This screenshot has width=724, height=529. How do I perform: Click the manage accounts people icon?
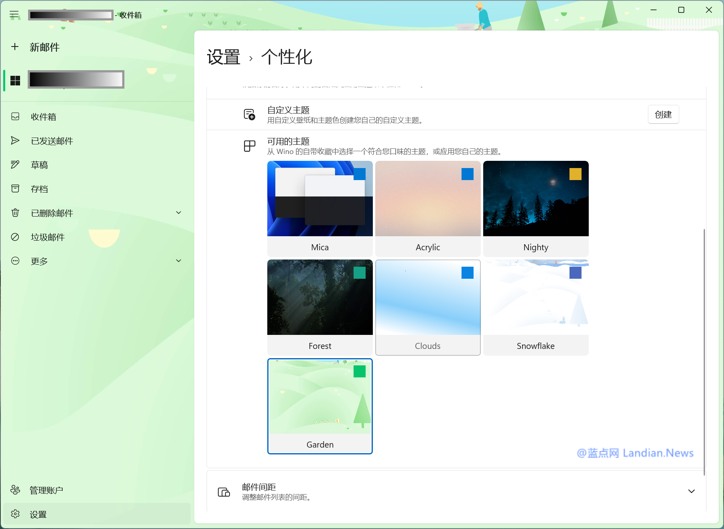pos(15,490)
